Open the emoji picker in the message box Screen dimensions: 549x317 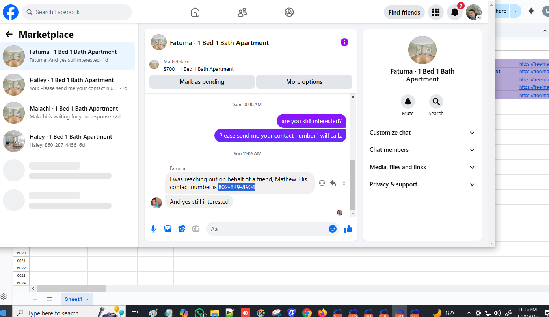click(333, 229)
